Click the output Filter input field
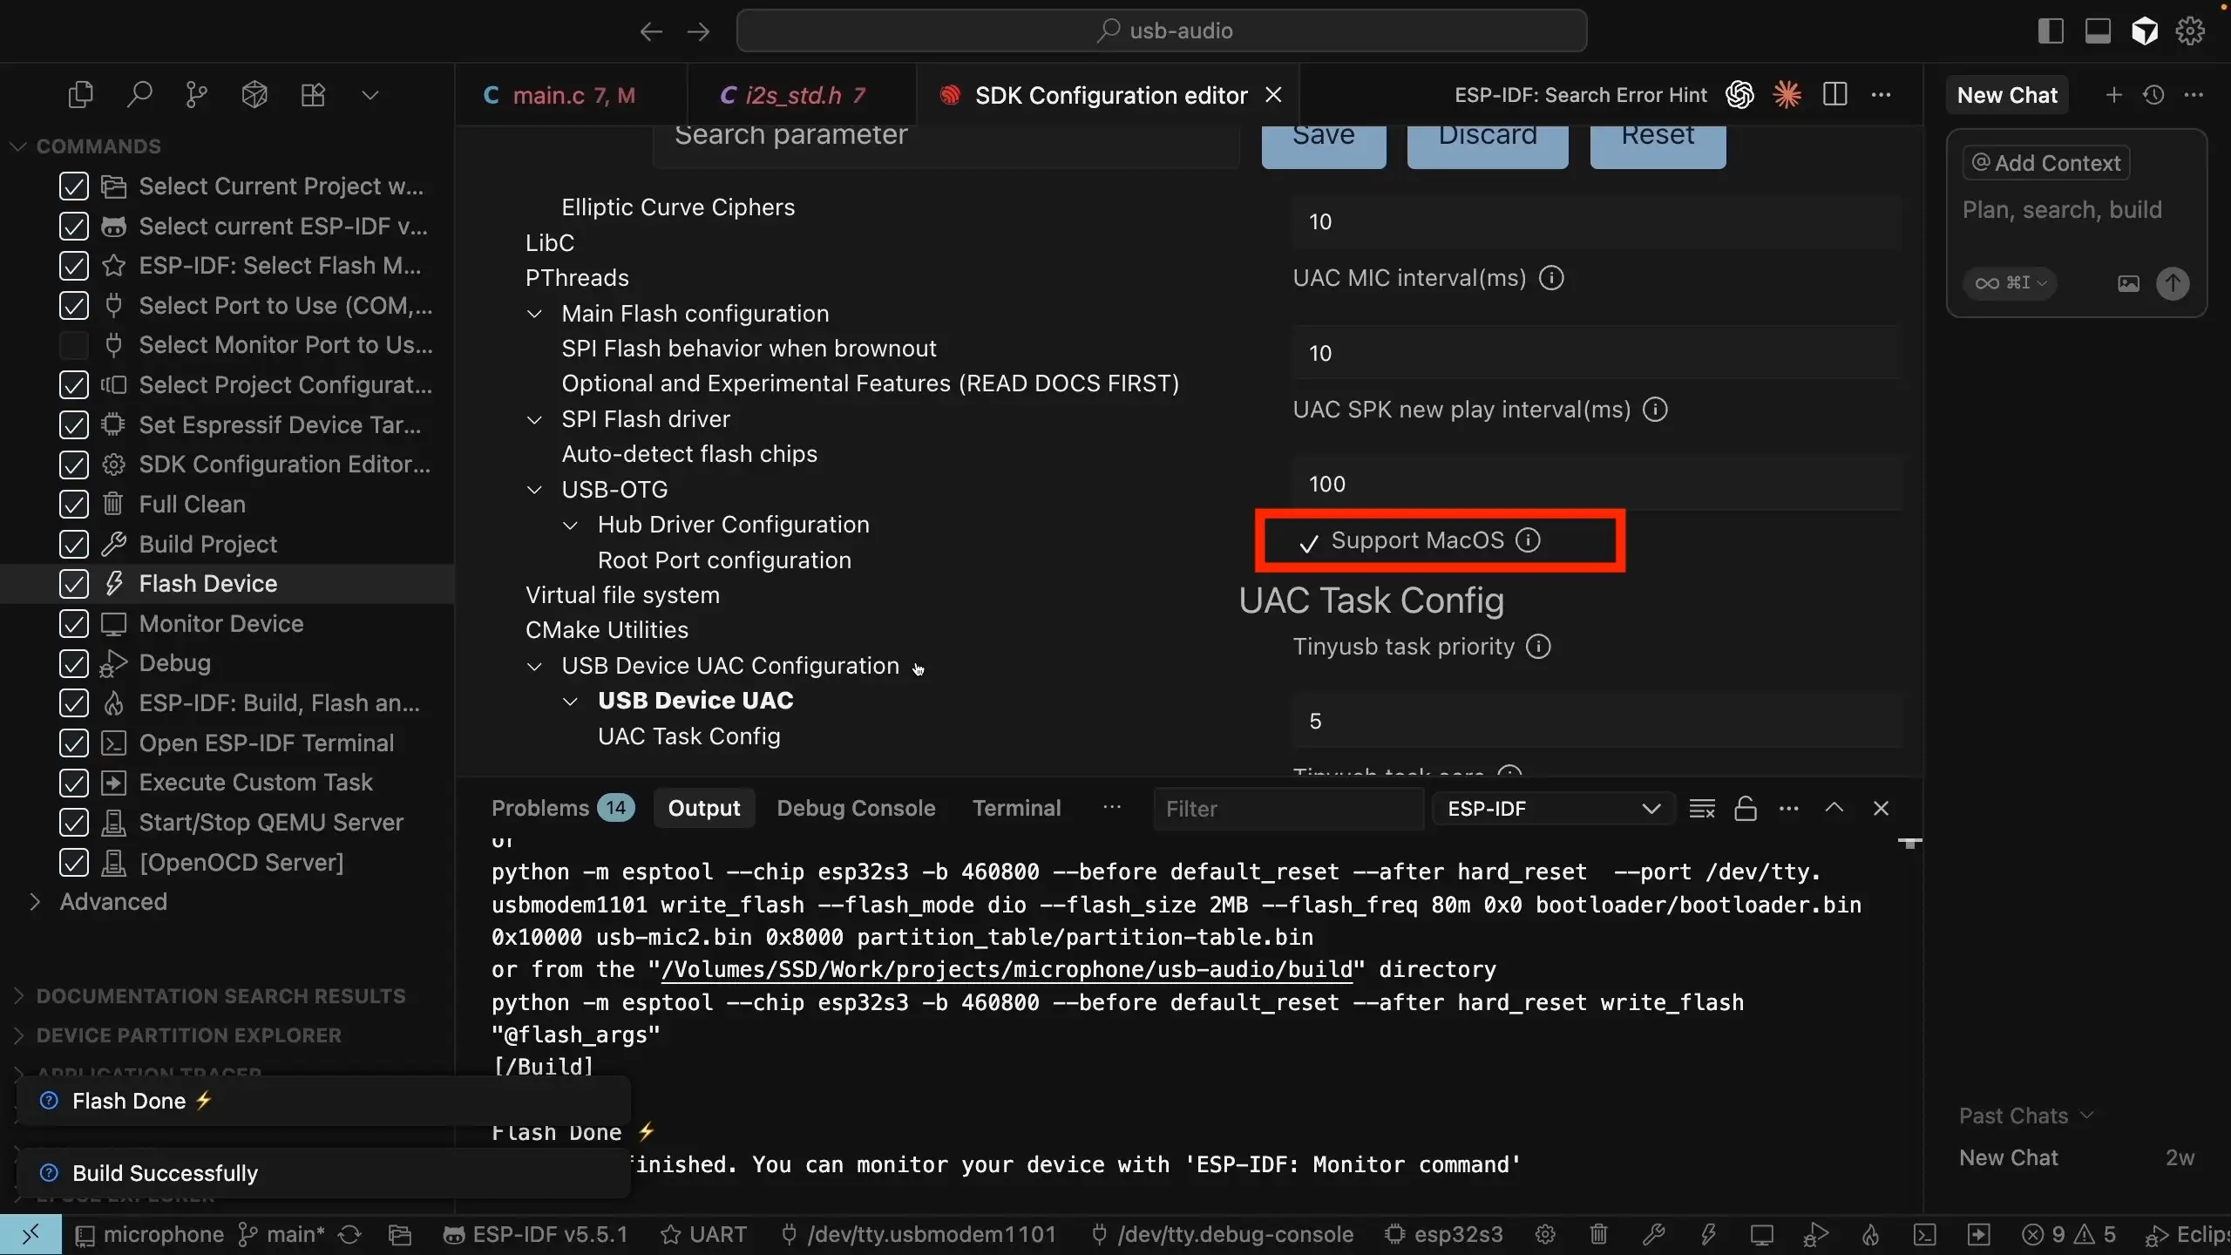This screenshot has height=1255, width=2231. [x=1286, y=809]
